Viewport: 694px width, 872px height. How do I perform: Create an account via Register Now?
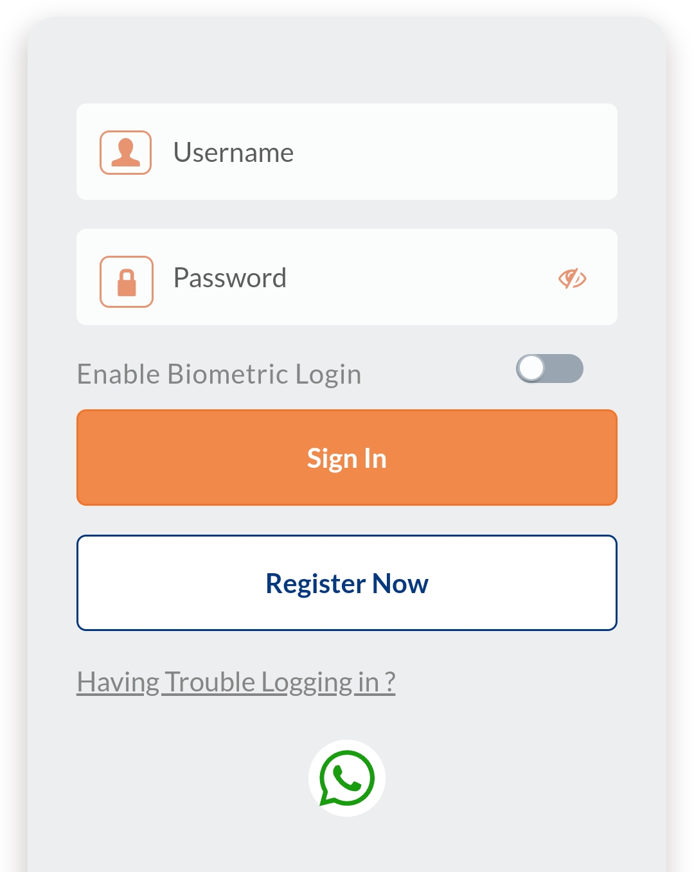347,583
